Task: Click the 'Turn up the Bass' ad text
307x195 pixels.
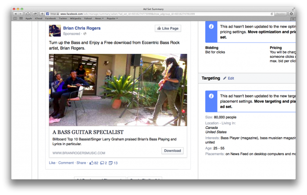Action: [114, 46]
